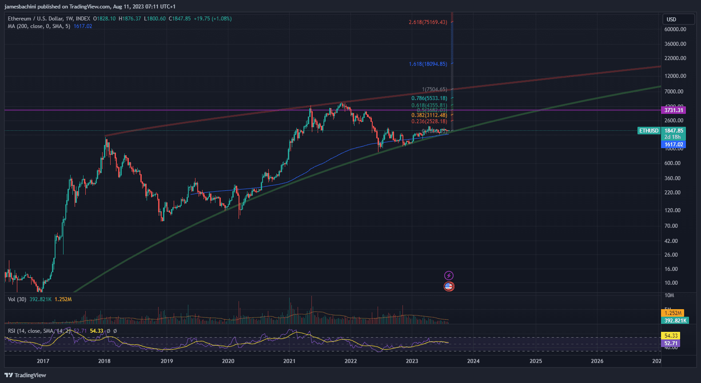701x383 pixels.
Task: Click the ETHUSD symbol tag
Action: tap(649, 131)
